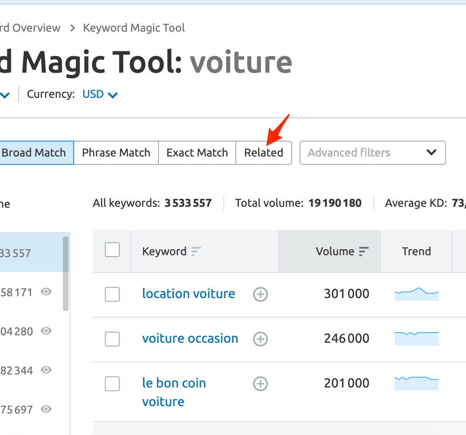Image resolution: width=466 pixels, height=435 pixels.
Task: Toggle eye icon beside the 04 280 group
Action: coord(46,331)
